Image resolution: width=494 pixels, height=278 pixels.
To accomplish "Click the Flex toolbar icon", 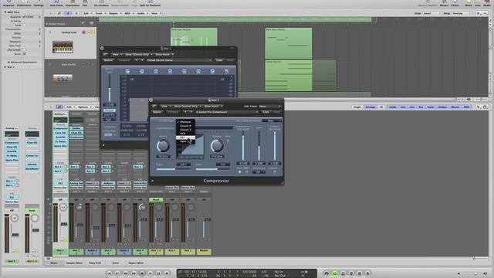I will pos(85,3).
